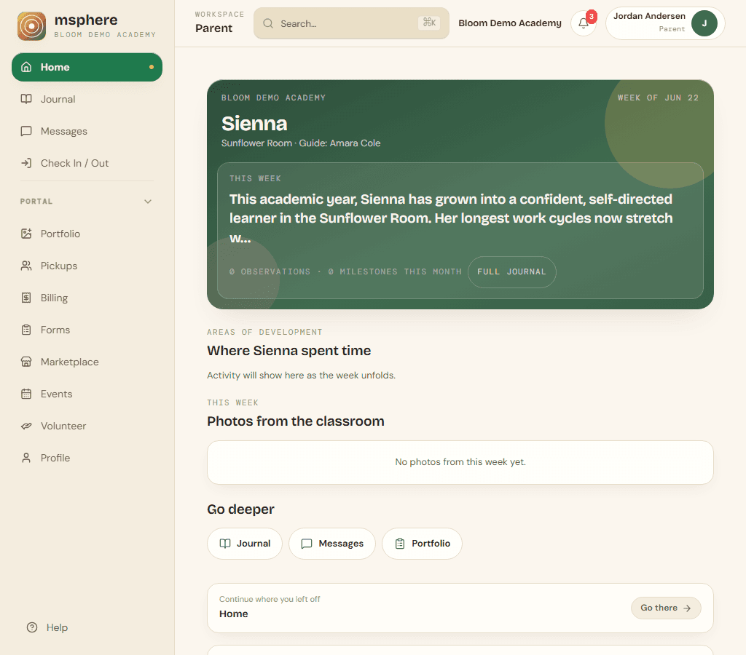Click the Events calendar icon
Screen dimensions: 746x655
click(27, 394)
